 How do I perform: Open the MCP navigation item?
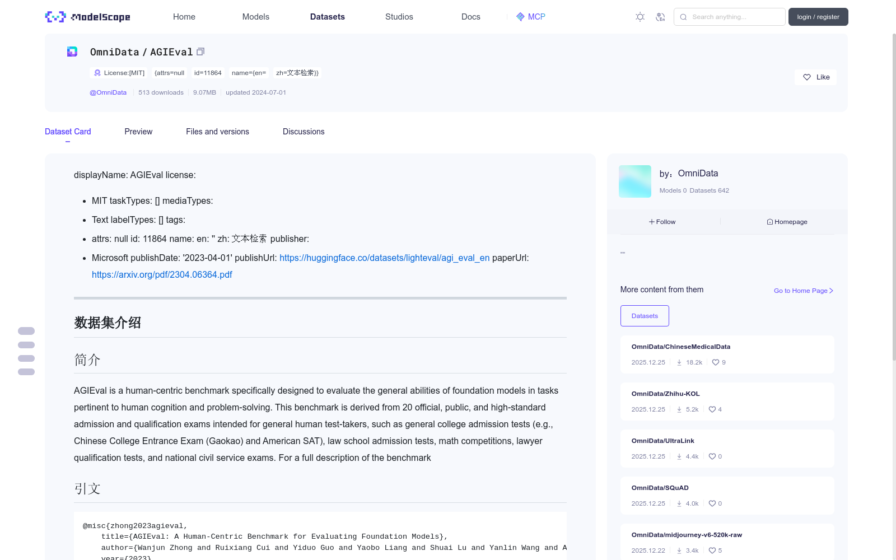(531, 17)
